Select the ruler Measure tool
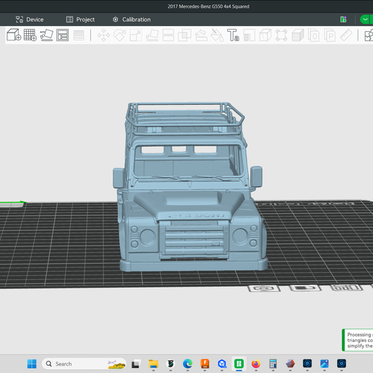 coord(346,35)
